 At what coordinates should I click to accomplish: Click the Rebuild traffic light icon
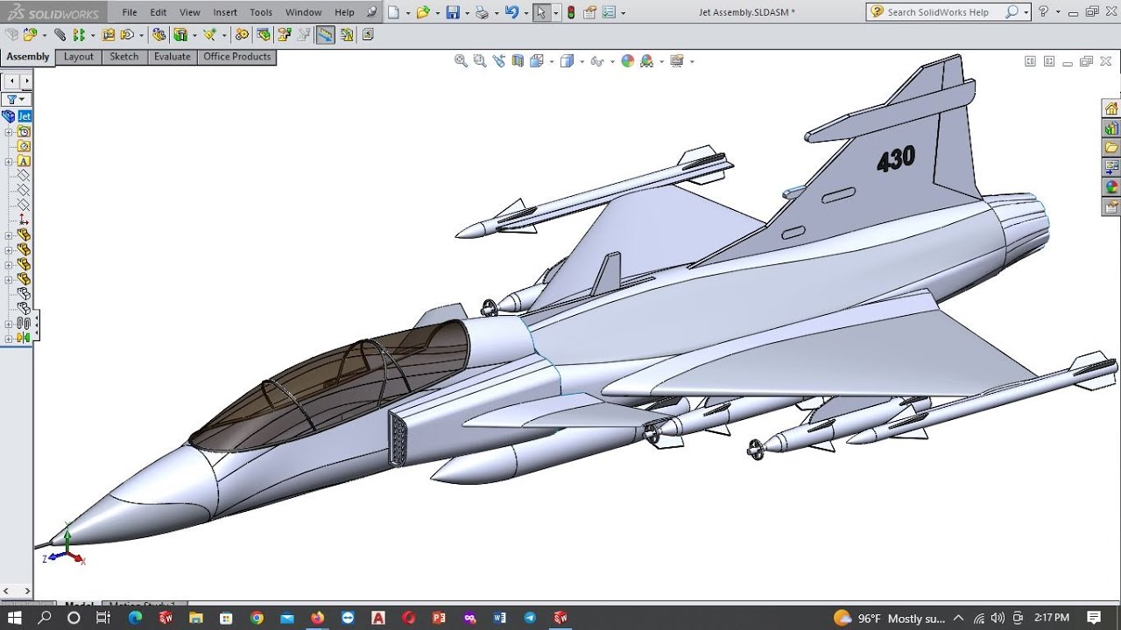pos(571,12)
